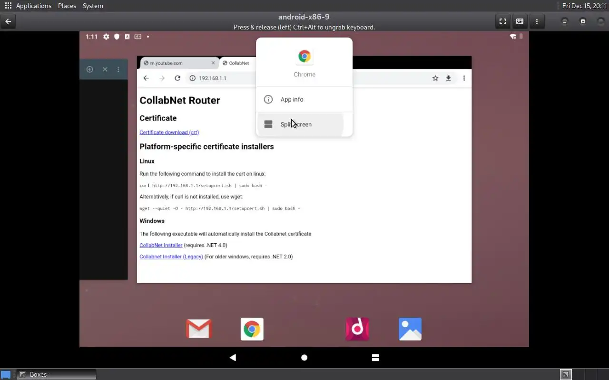Image resolution: width=609 pixels, height=380 pixels.
Task: Click the Wi-Fi icon in the Android status bar
Action: click(x=513, y=37)
